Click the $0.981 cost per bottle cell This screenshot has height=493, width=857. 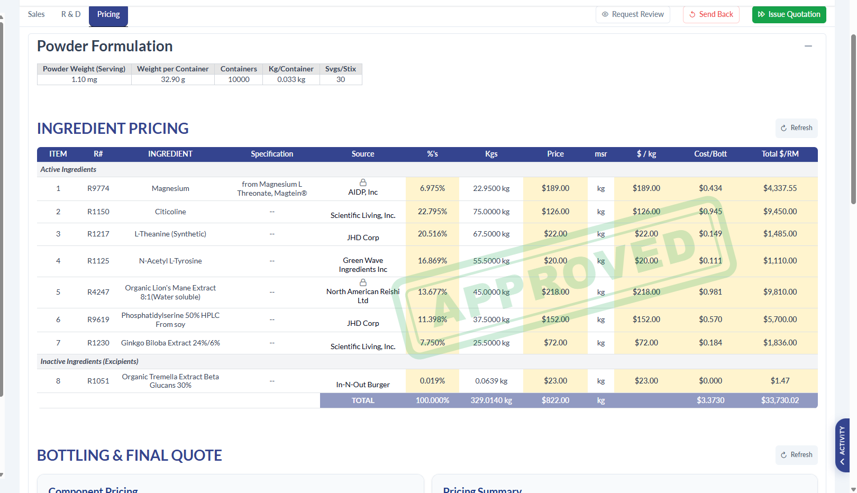click(x=710, y=292)
